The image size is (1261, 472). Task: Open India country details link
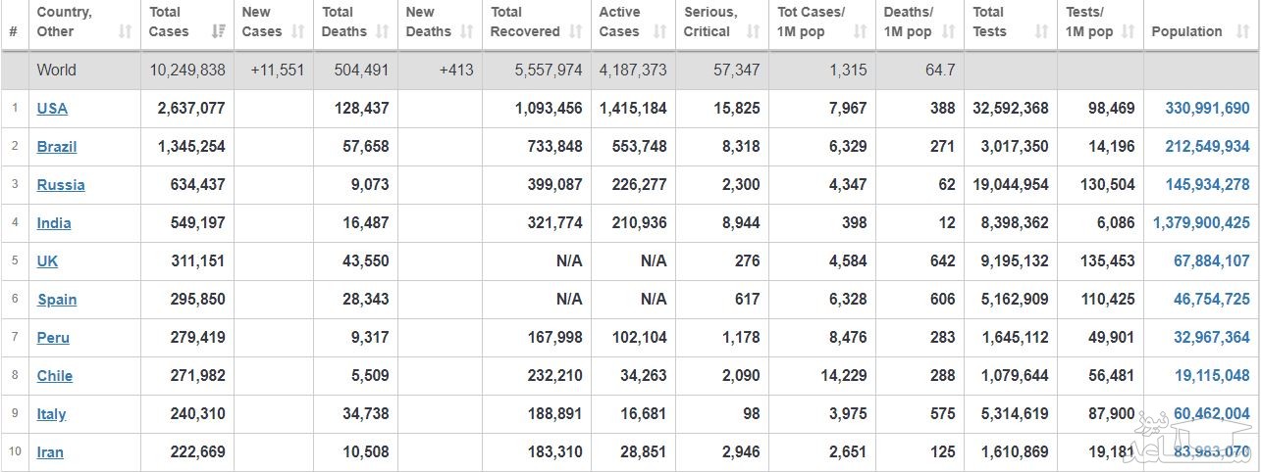(x=54, y=223)
